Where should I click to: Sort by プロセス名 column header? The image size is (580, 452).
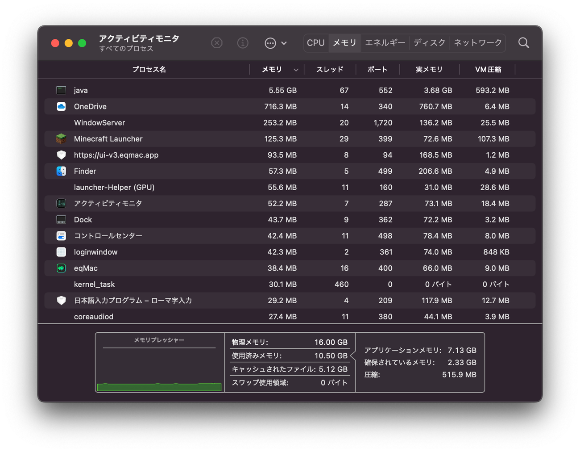tap(149, 70)
